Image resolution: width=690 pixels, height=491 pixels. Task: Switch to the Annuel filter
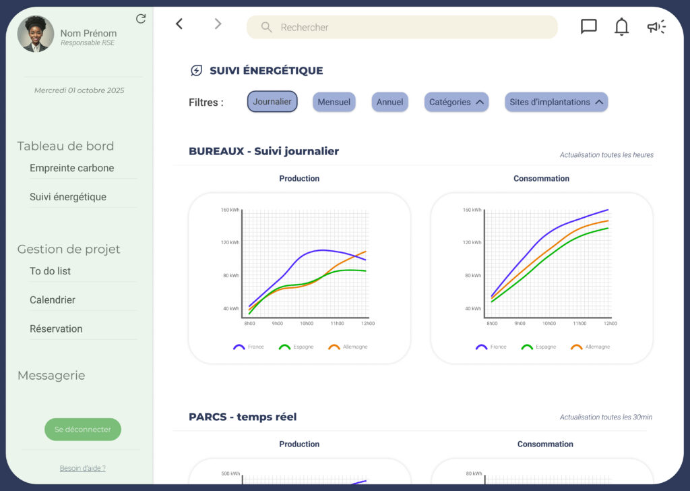[389, 103]
